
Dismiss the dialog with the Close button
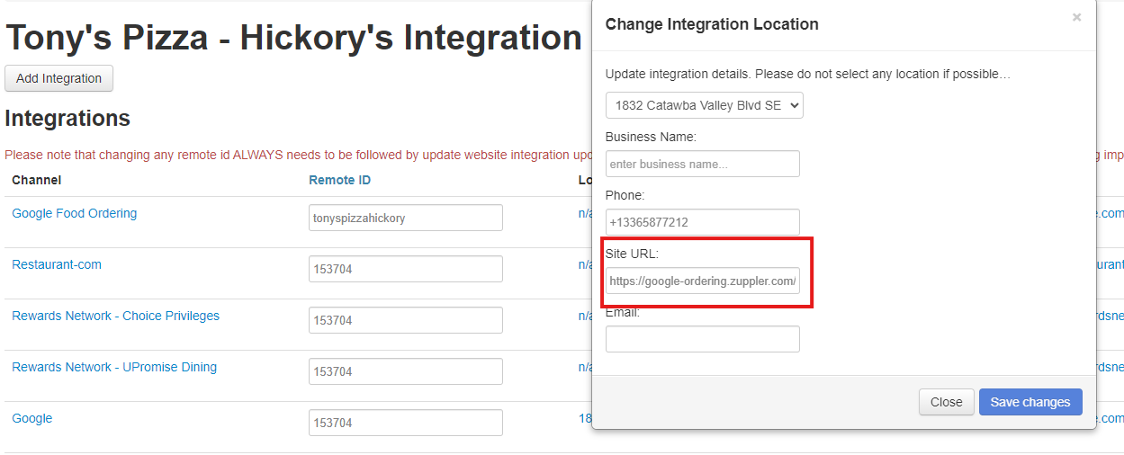click(946, 402)
